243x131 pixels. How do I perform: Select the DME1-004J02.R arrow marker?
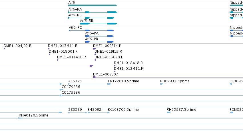5,49
